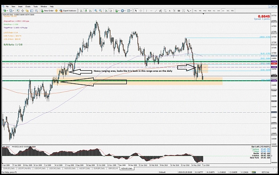Toggle Chart Shift
Viewport: 279px width, 175px height.
tap(111, 11)
